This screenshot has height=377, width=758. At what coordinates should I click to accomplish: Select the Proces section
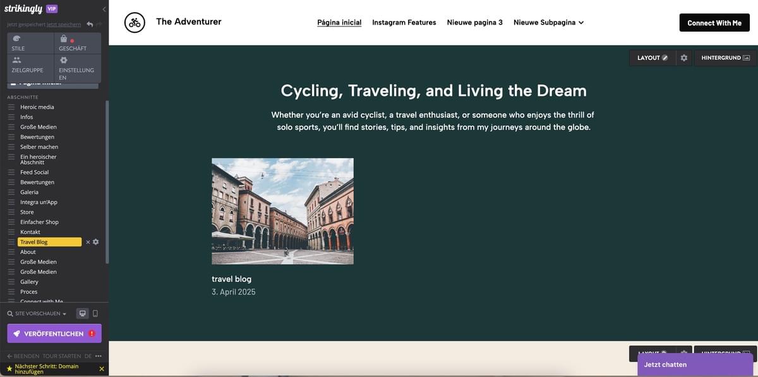tap(28, 292)
